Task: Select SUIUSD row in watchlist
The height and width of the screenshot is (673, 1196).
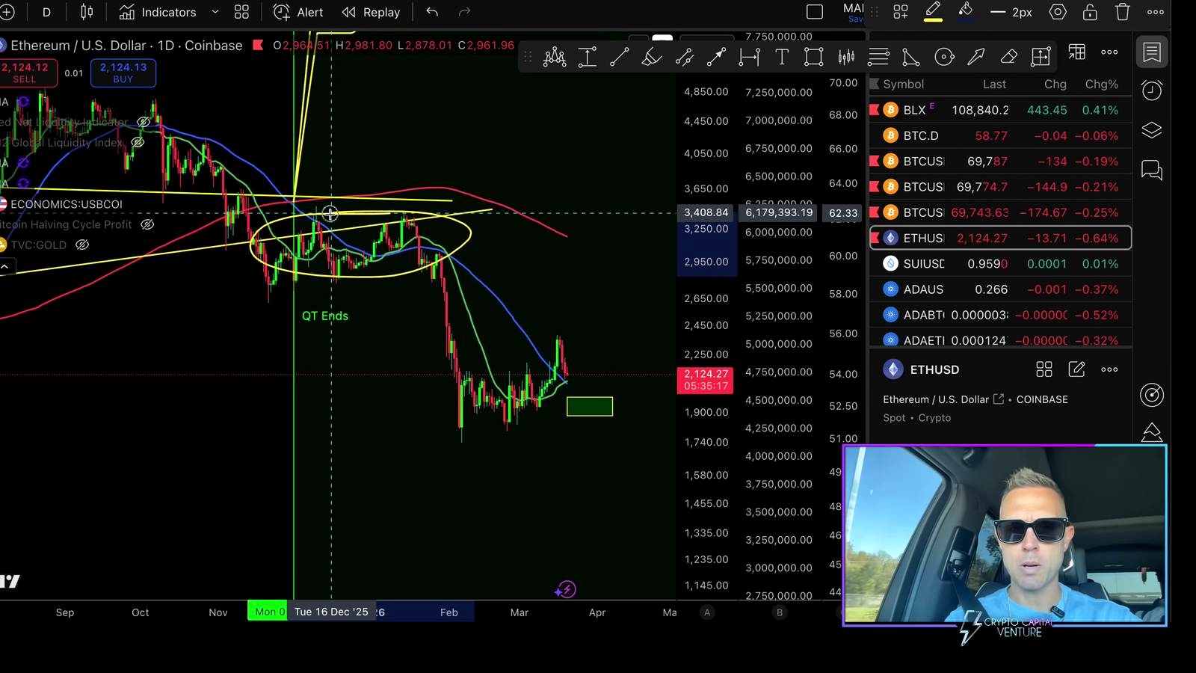Action: [1000, 264]
